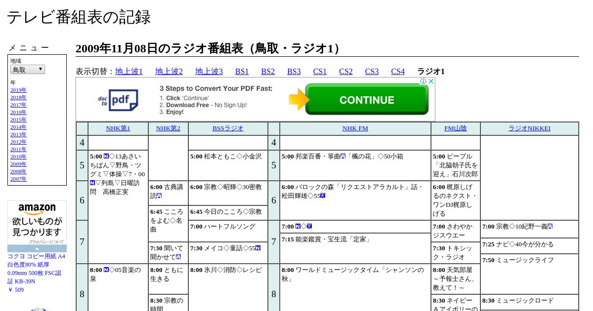The height and width of the screenshot is (311, 593).
Task: Open the 2010年 year link
Action: pos(19,156)
